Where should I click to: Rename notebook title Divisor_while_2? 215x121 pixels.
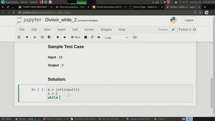(x=61, y=20)
